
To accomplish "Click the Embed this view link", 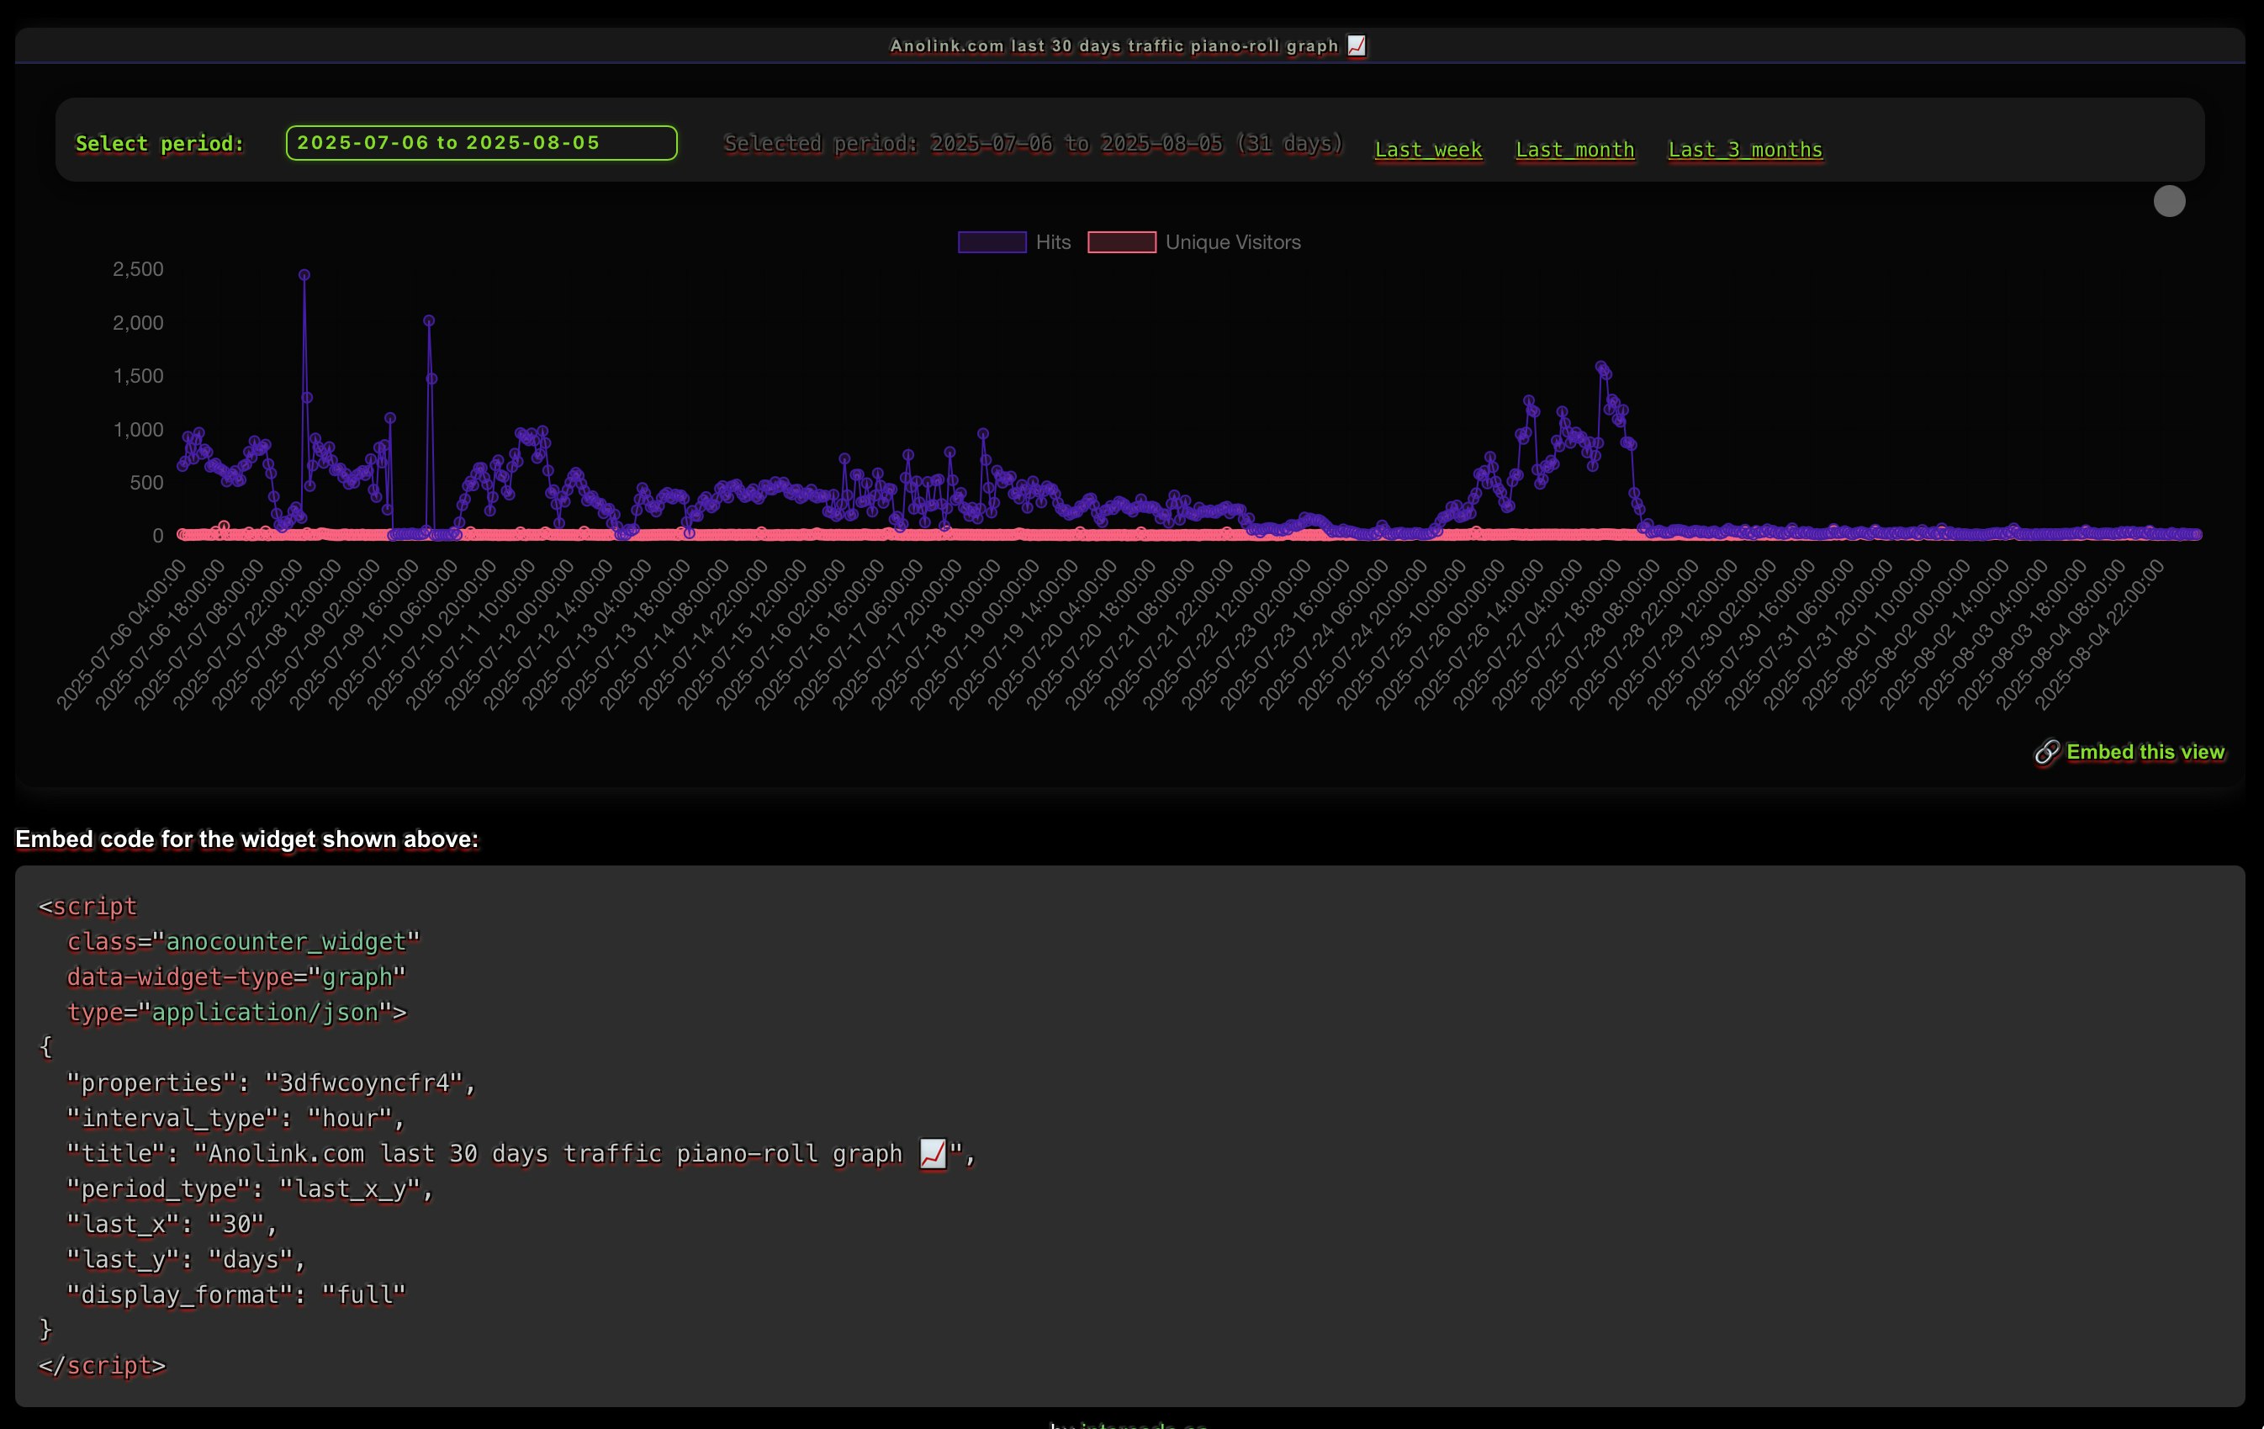I will (x=2145, y=752).
